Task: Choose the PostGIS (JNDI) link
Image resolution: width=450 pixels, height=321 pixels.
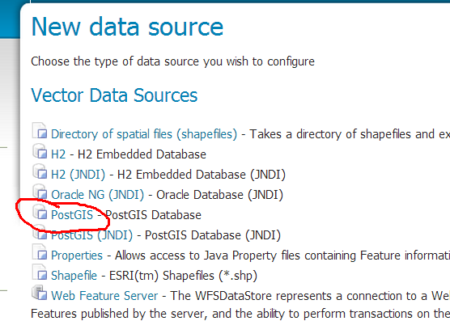Action: pyautogui.click(x=91, y=235)
